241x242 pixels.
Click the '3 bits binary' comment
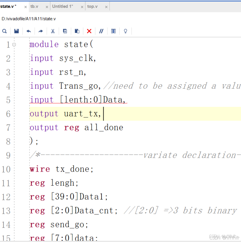205,211
